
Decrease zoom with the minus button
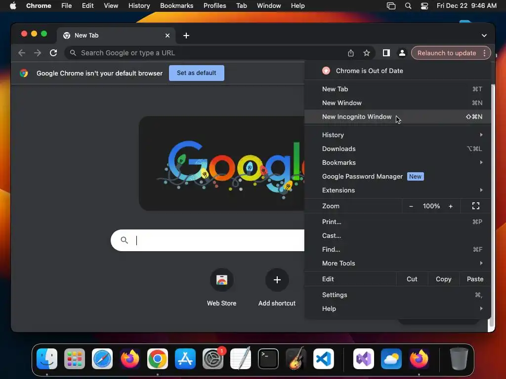(411, 206)
